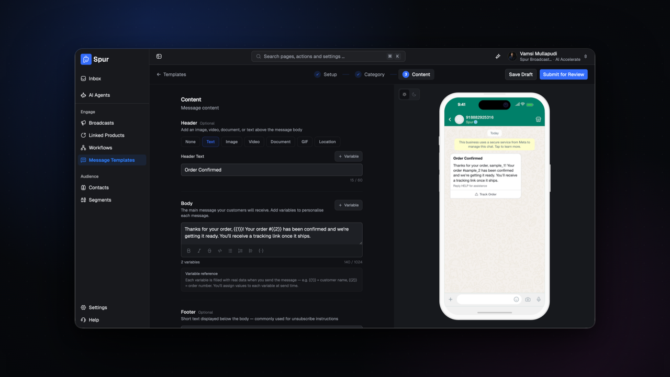The height and width of the screenshot is (377, 670).
Task: Click the "2 variables" label
Action: 191,262
